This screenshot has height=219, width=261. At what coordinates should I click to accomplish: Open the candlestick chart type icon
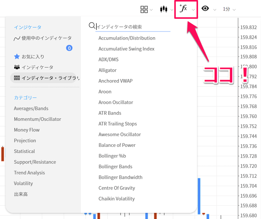pyautogui.click(x=164, y=9)
